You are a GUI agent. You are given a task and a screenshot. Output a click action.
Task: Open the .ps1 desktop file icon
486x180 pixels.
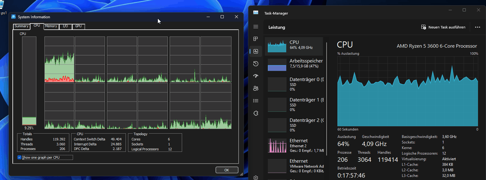coord(3,7)
